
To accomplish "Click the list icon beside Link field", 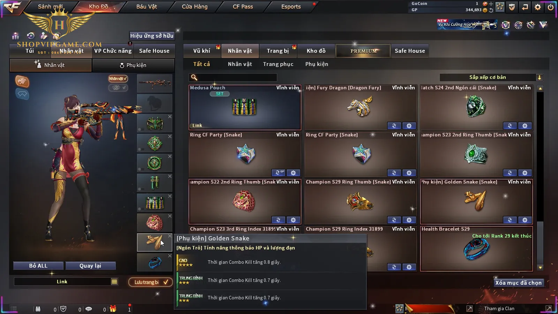I will 114,282.
